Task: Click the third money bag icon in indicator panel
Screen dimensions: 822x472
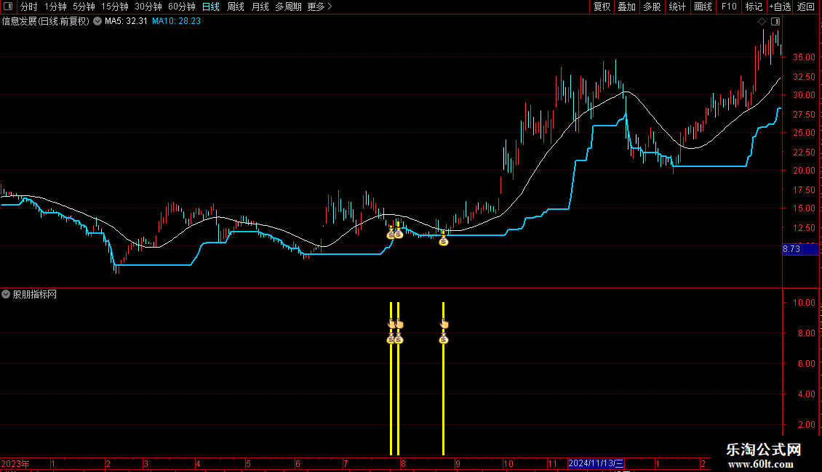Action: coord(444,340)
